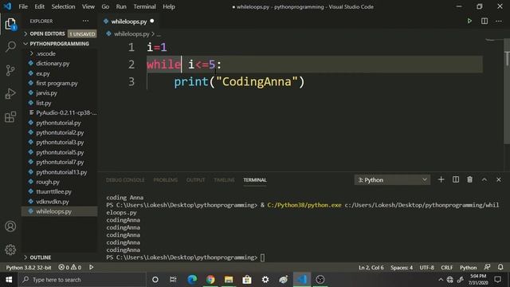Open the terminal selector dropdown '3: Python'
The image size is (510, 287).
pyautogui.click(x=392, y=179)
